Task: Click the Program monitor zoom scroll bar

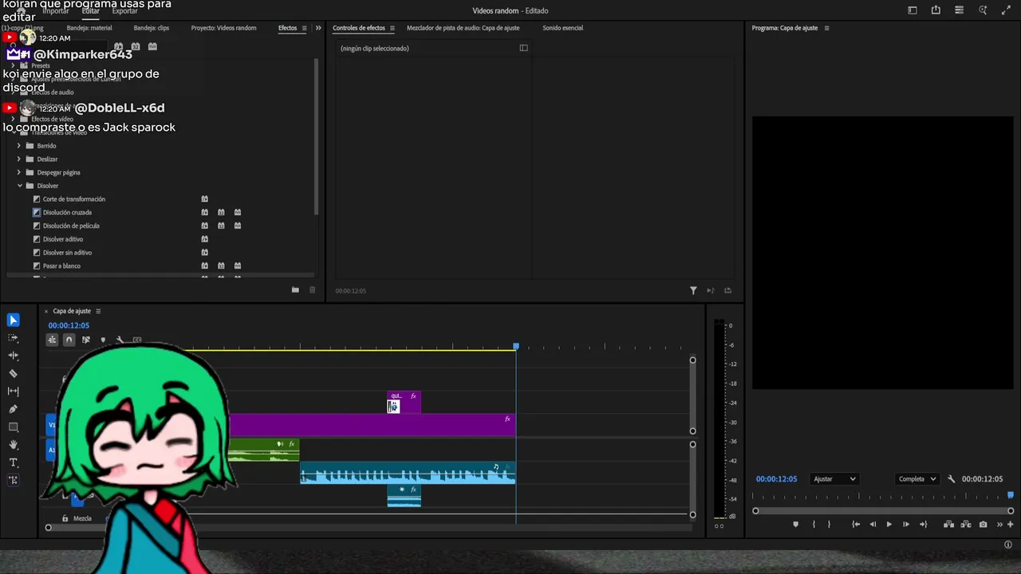Action: click(x=883, y=511)
